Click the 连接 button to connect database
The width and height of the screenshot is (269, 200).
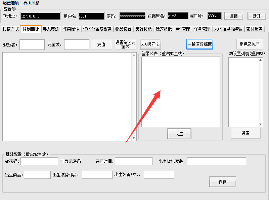pyautogui.click(x=234, y=15)
